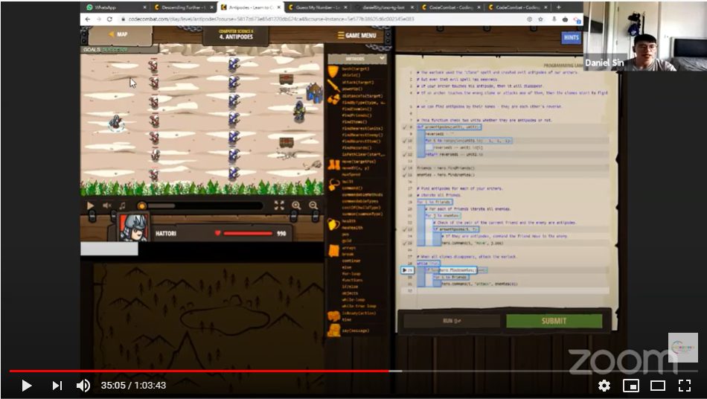Toggle game music note icon
This screenshot has width=707, height=399.
[x=123, y=205]
